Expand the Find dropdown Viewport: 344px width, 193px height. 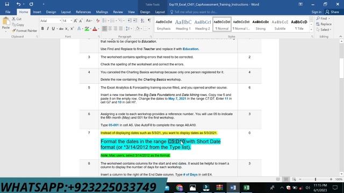click(329, 19)
